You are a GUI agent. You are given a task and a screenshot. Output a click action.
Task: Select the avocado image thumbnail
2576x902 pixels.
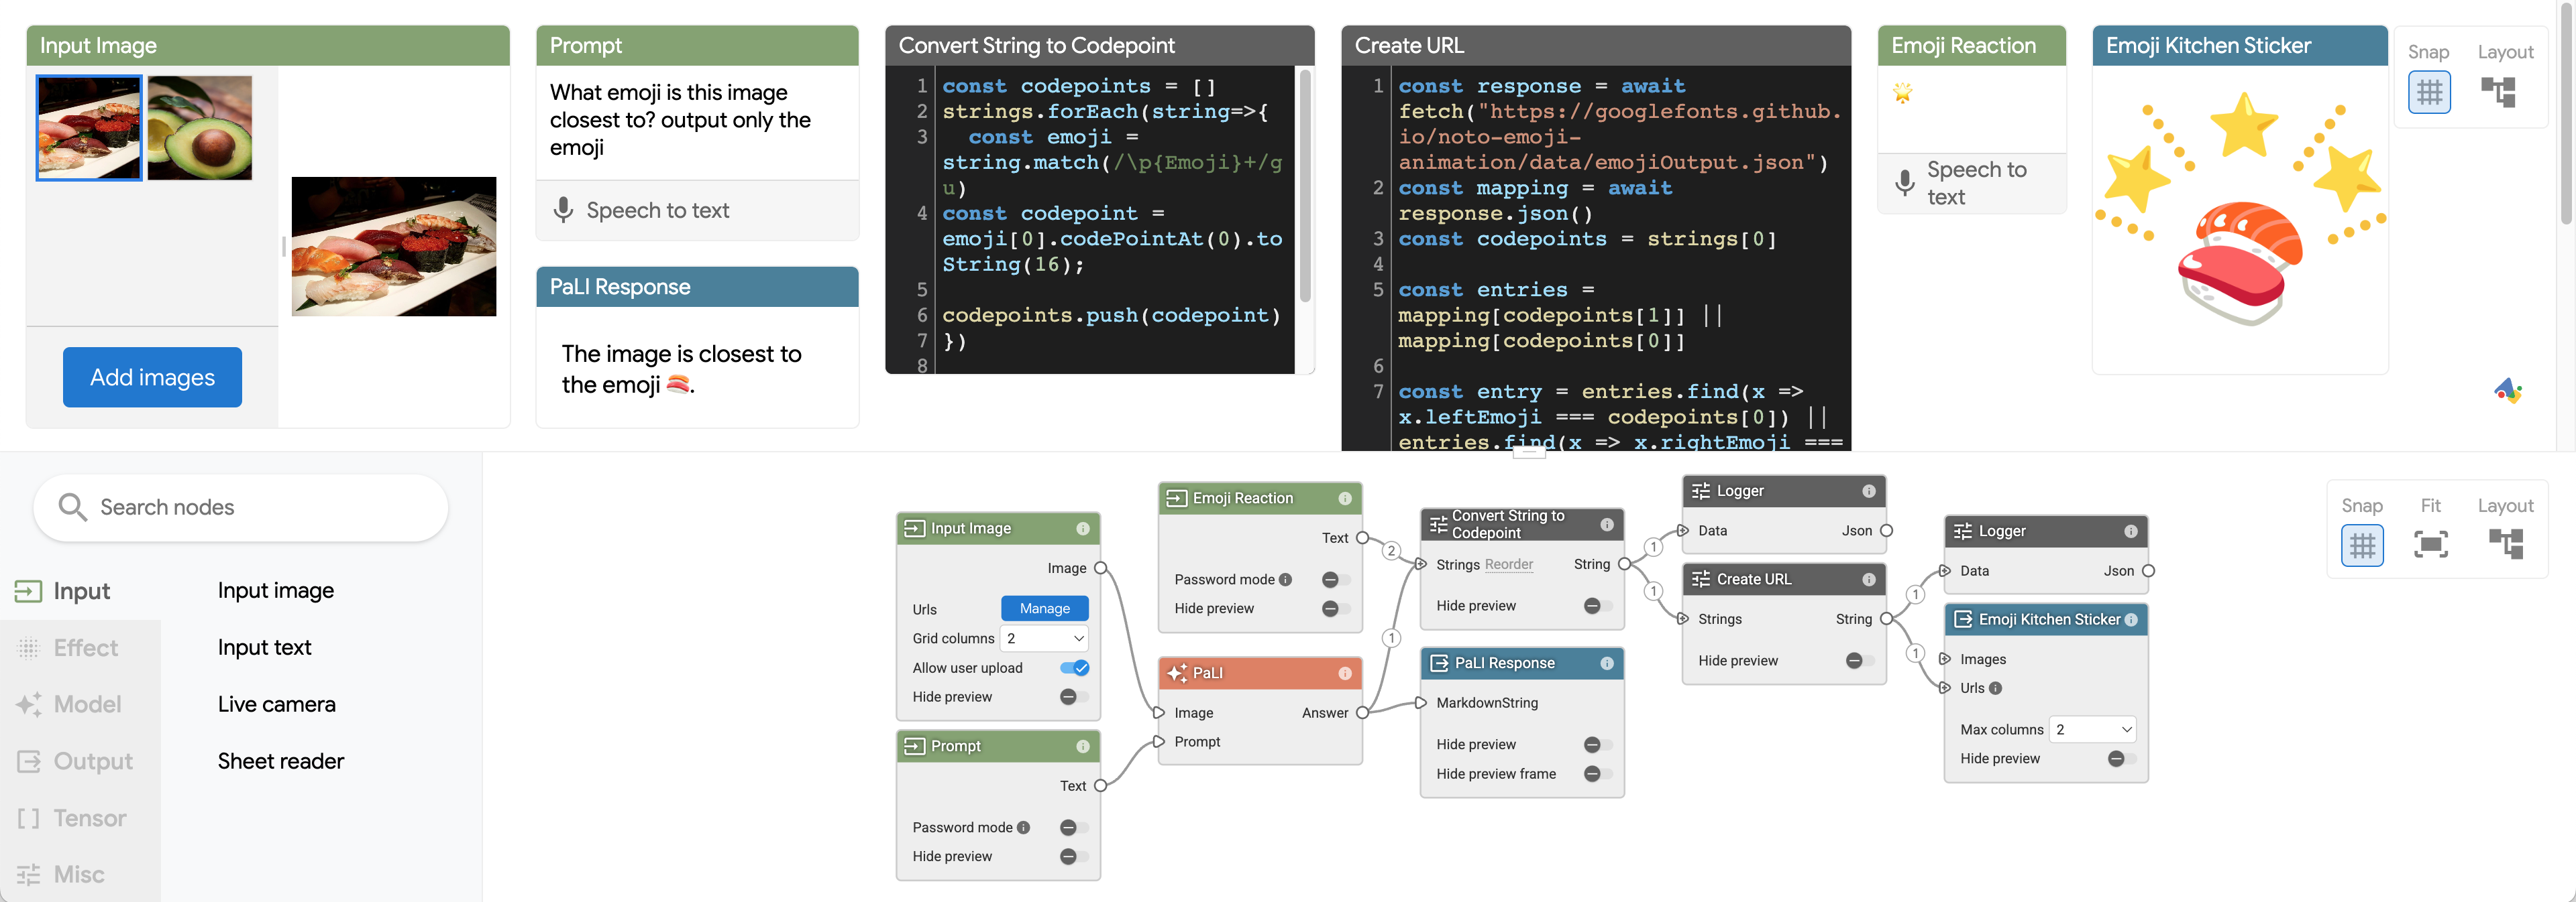coord(200,128)
